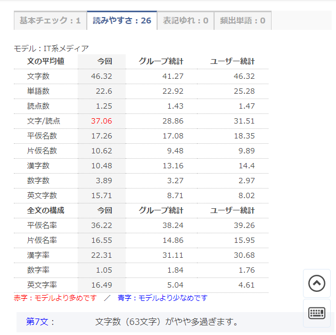This screenshot has width=336, height=335.
Task: Click グループ統計 header in the 文の平均値 row
Action: pos(161,61)
